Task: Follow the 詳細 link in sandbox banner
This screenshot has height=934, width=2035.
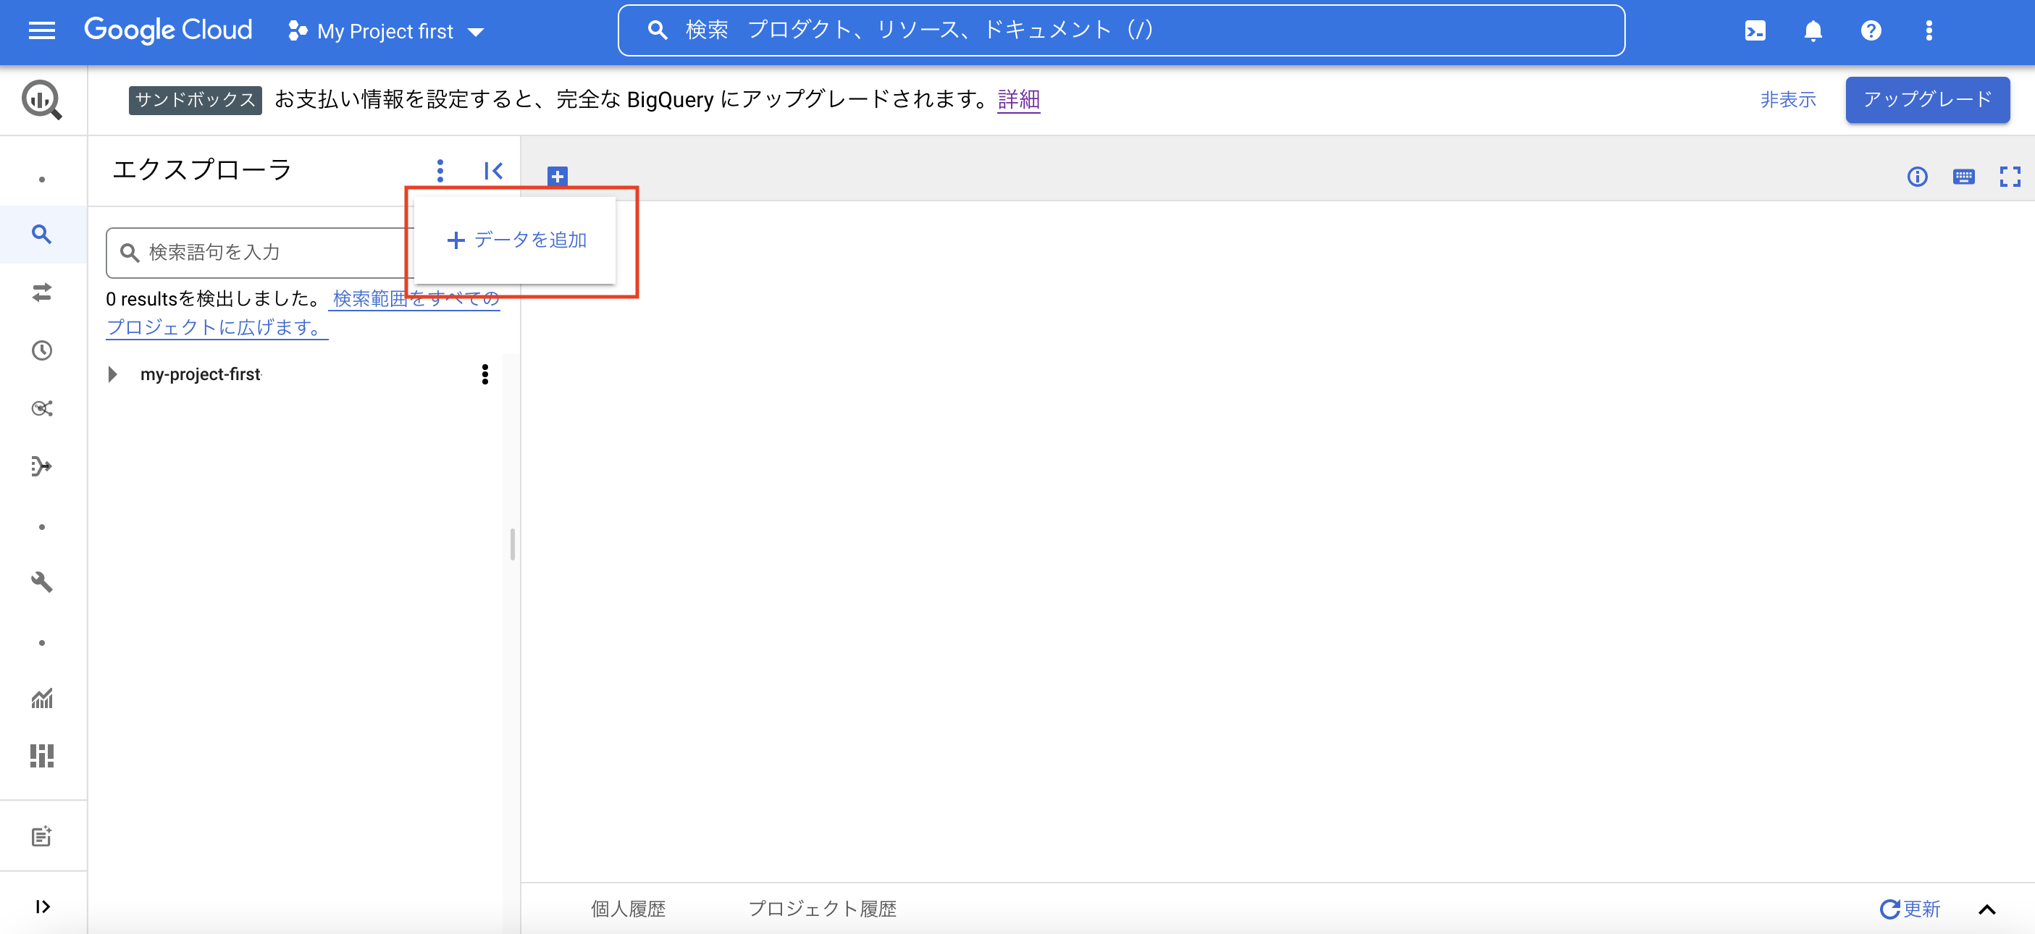Action: pos(1018,99)
